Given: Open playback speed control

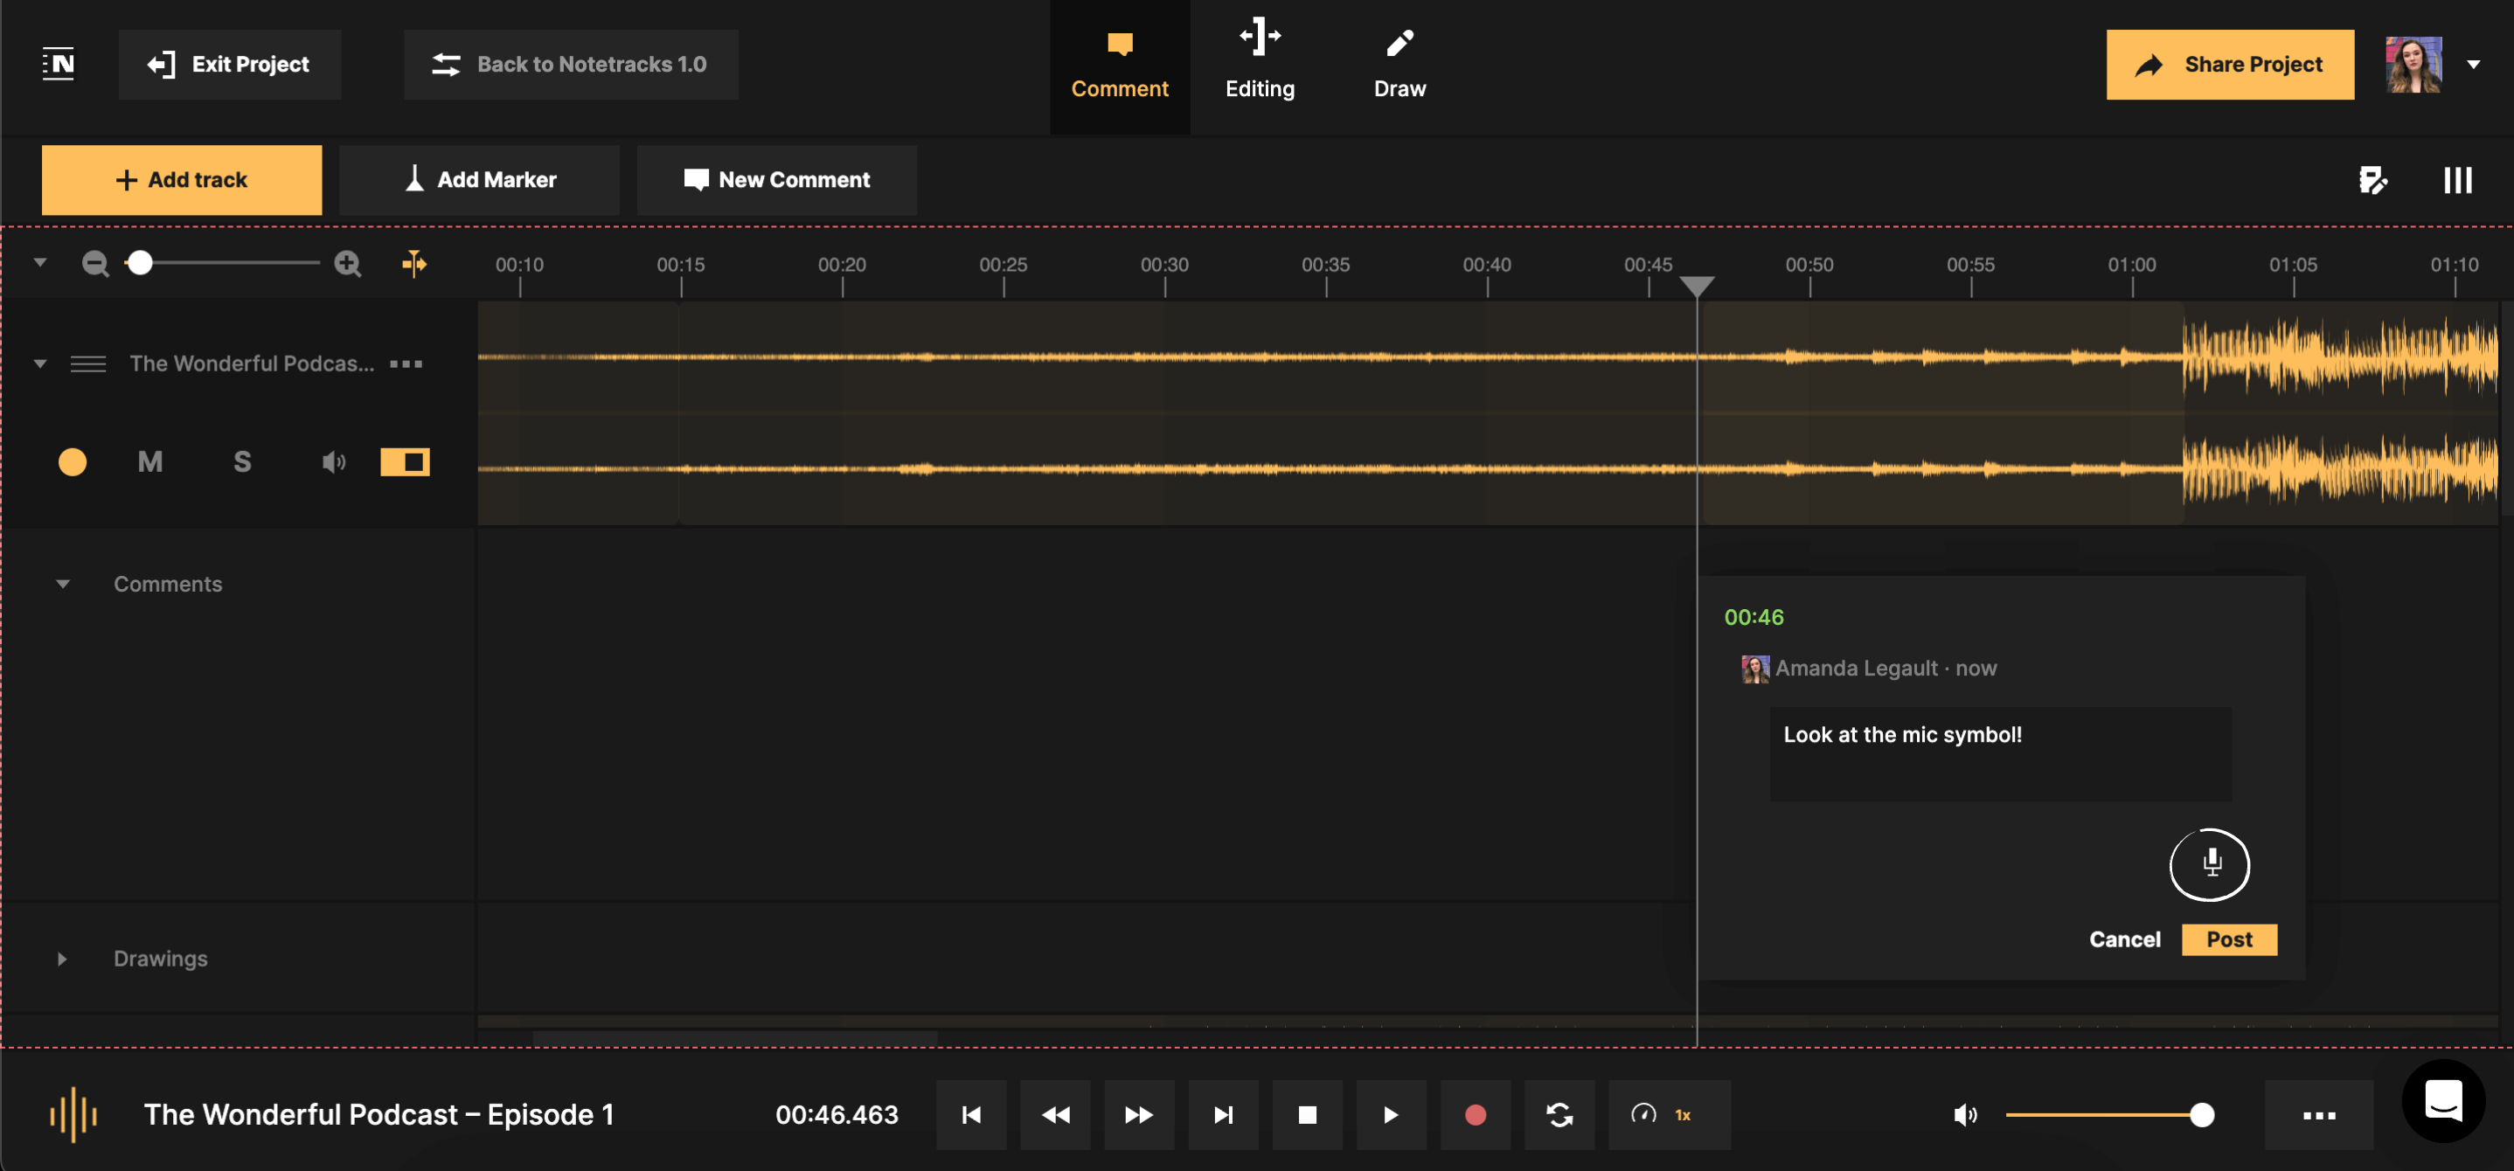Looking at the screenshot, I should pos(1669,1114).
